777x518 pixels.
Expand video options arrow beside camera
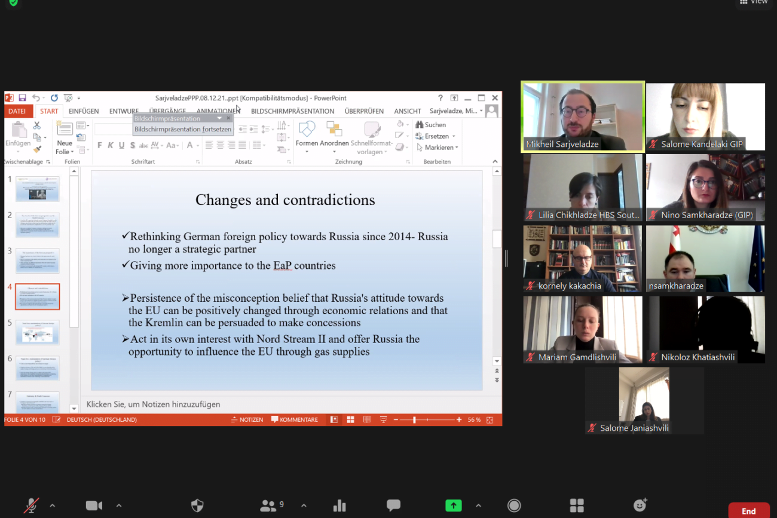(x=118, y=506)
